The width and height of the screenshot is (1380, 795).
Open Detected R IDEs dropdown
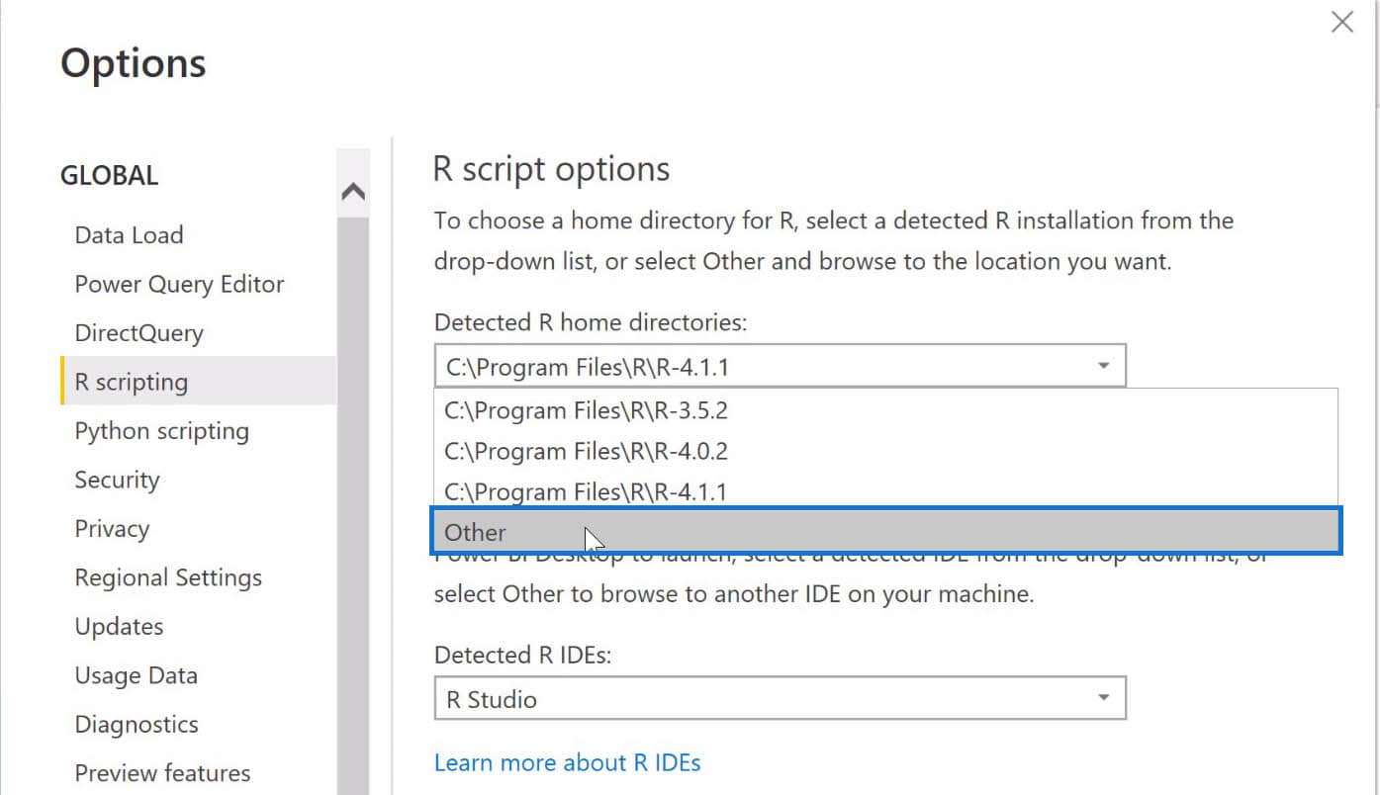point(780,699)
